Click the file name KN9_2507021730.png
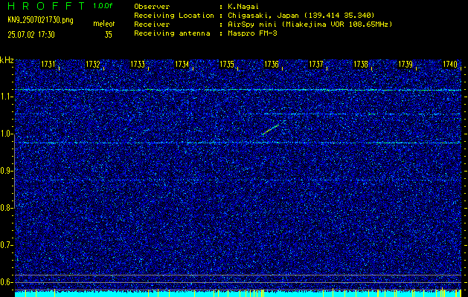The image size is (468, 297). pos(40,20)
